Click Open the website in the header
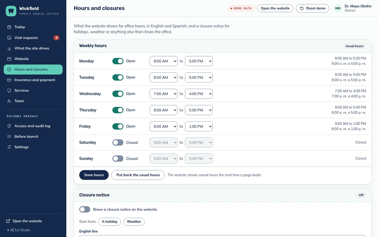Image resolution: width=379 pixels, height=237 pixels. pos(275,8)
